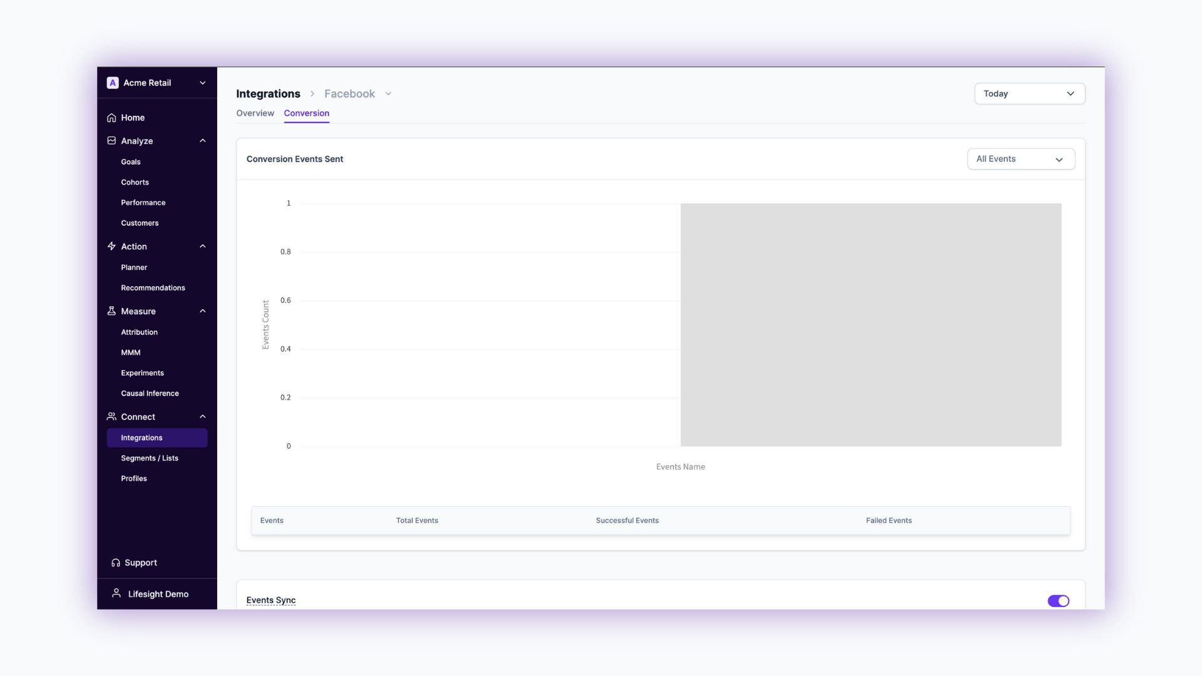Toggle the Events Sync switch
This screenshot has width=1202, height=676.
point(1058,601)
